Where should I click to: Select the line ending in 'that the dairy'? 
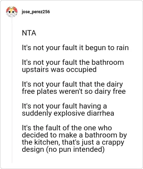tap(72, 84)
